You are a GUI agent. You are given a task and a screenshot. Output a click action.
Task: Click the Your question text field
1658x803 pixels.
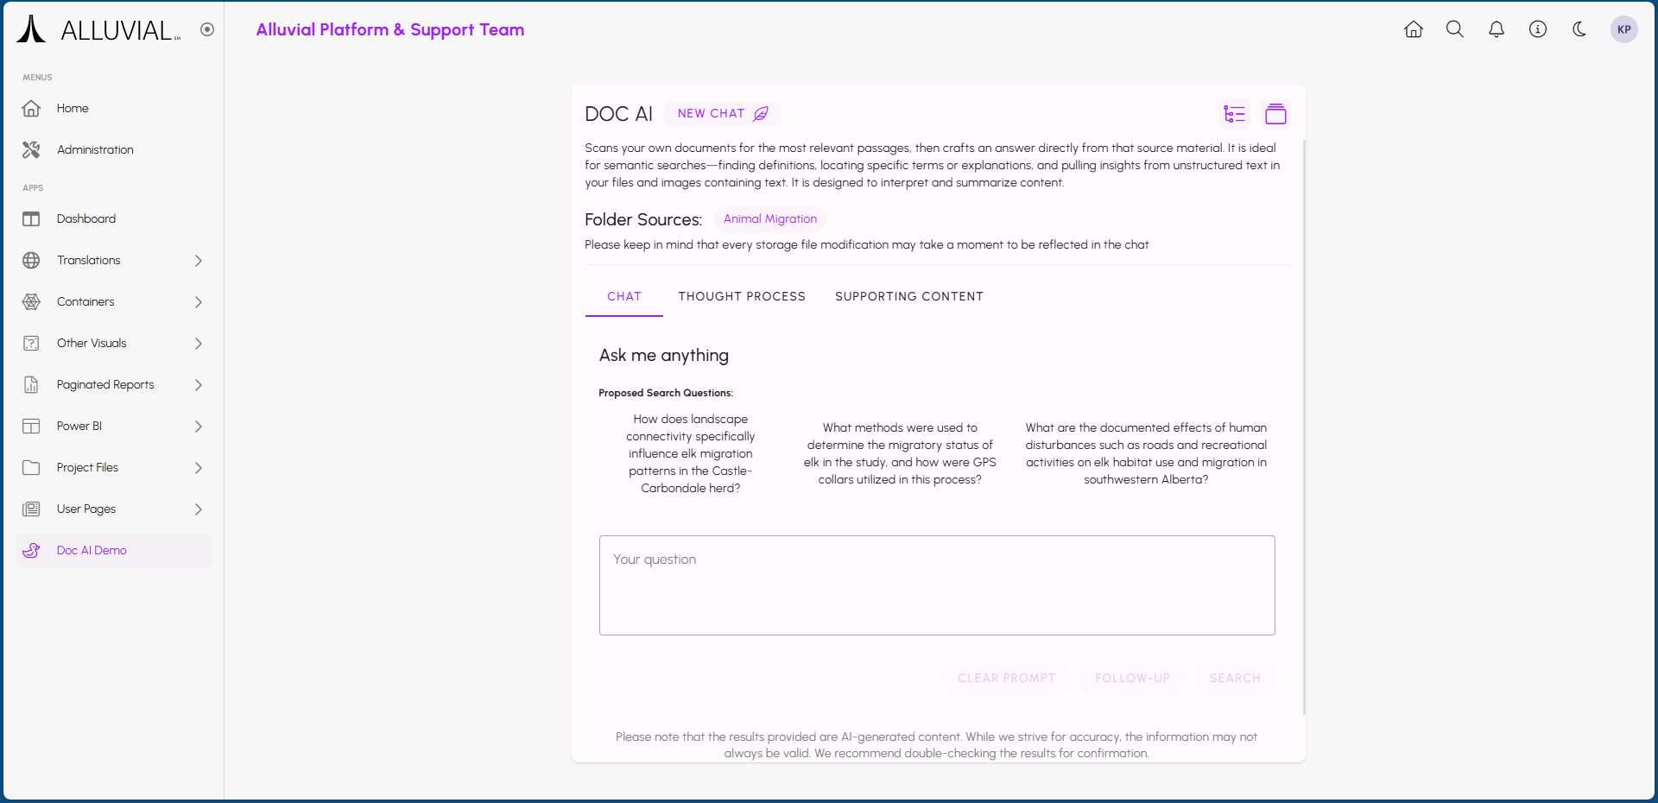pyautogui.click(x=937, y=585)
